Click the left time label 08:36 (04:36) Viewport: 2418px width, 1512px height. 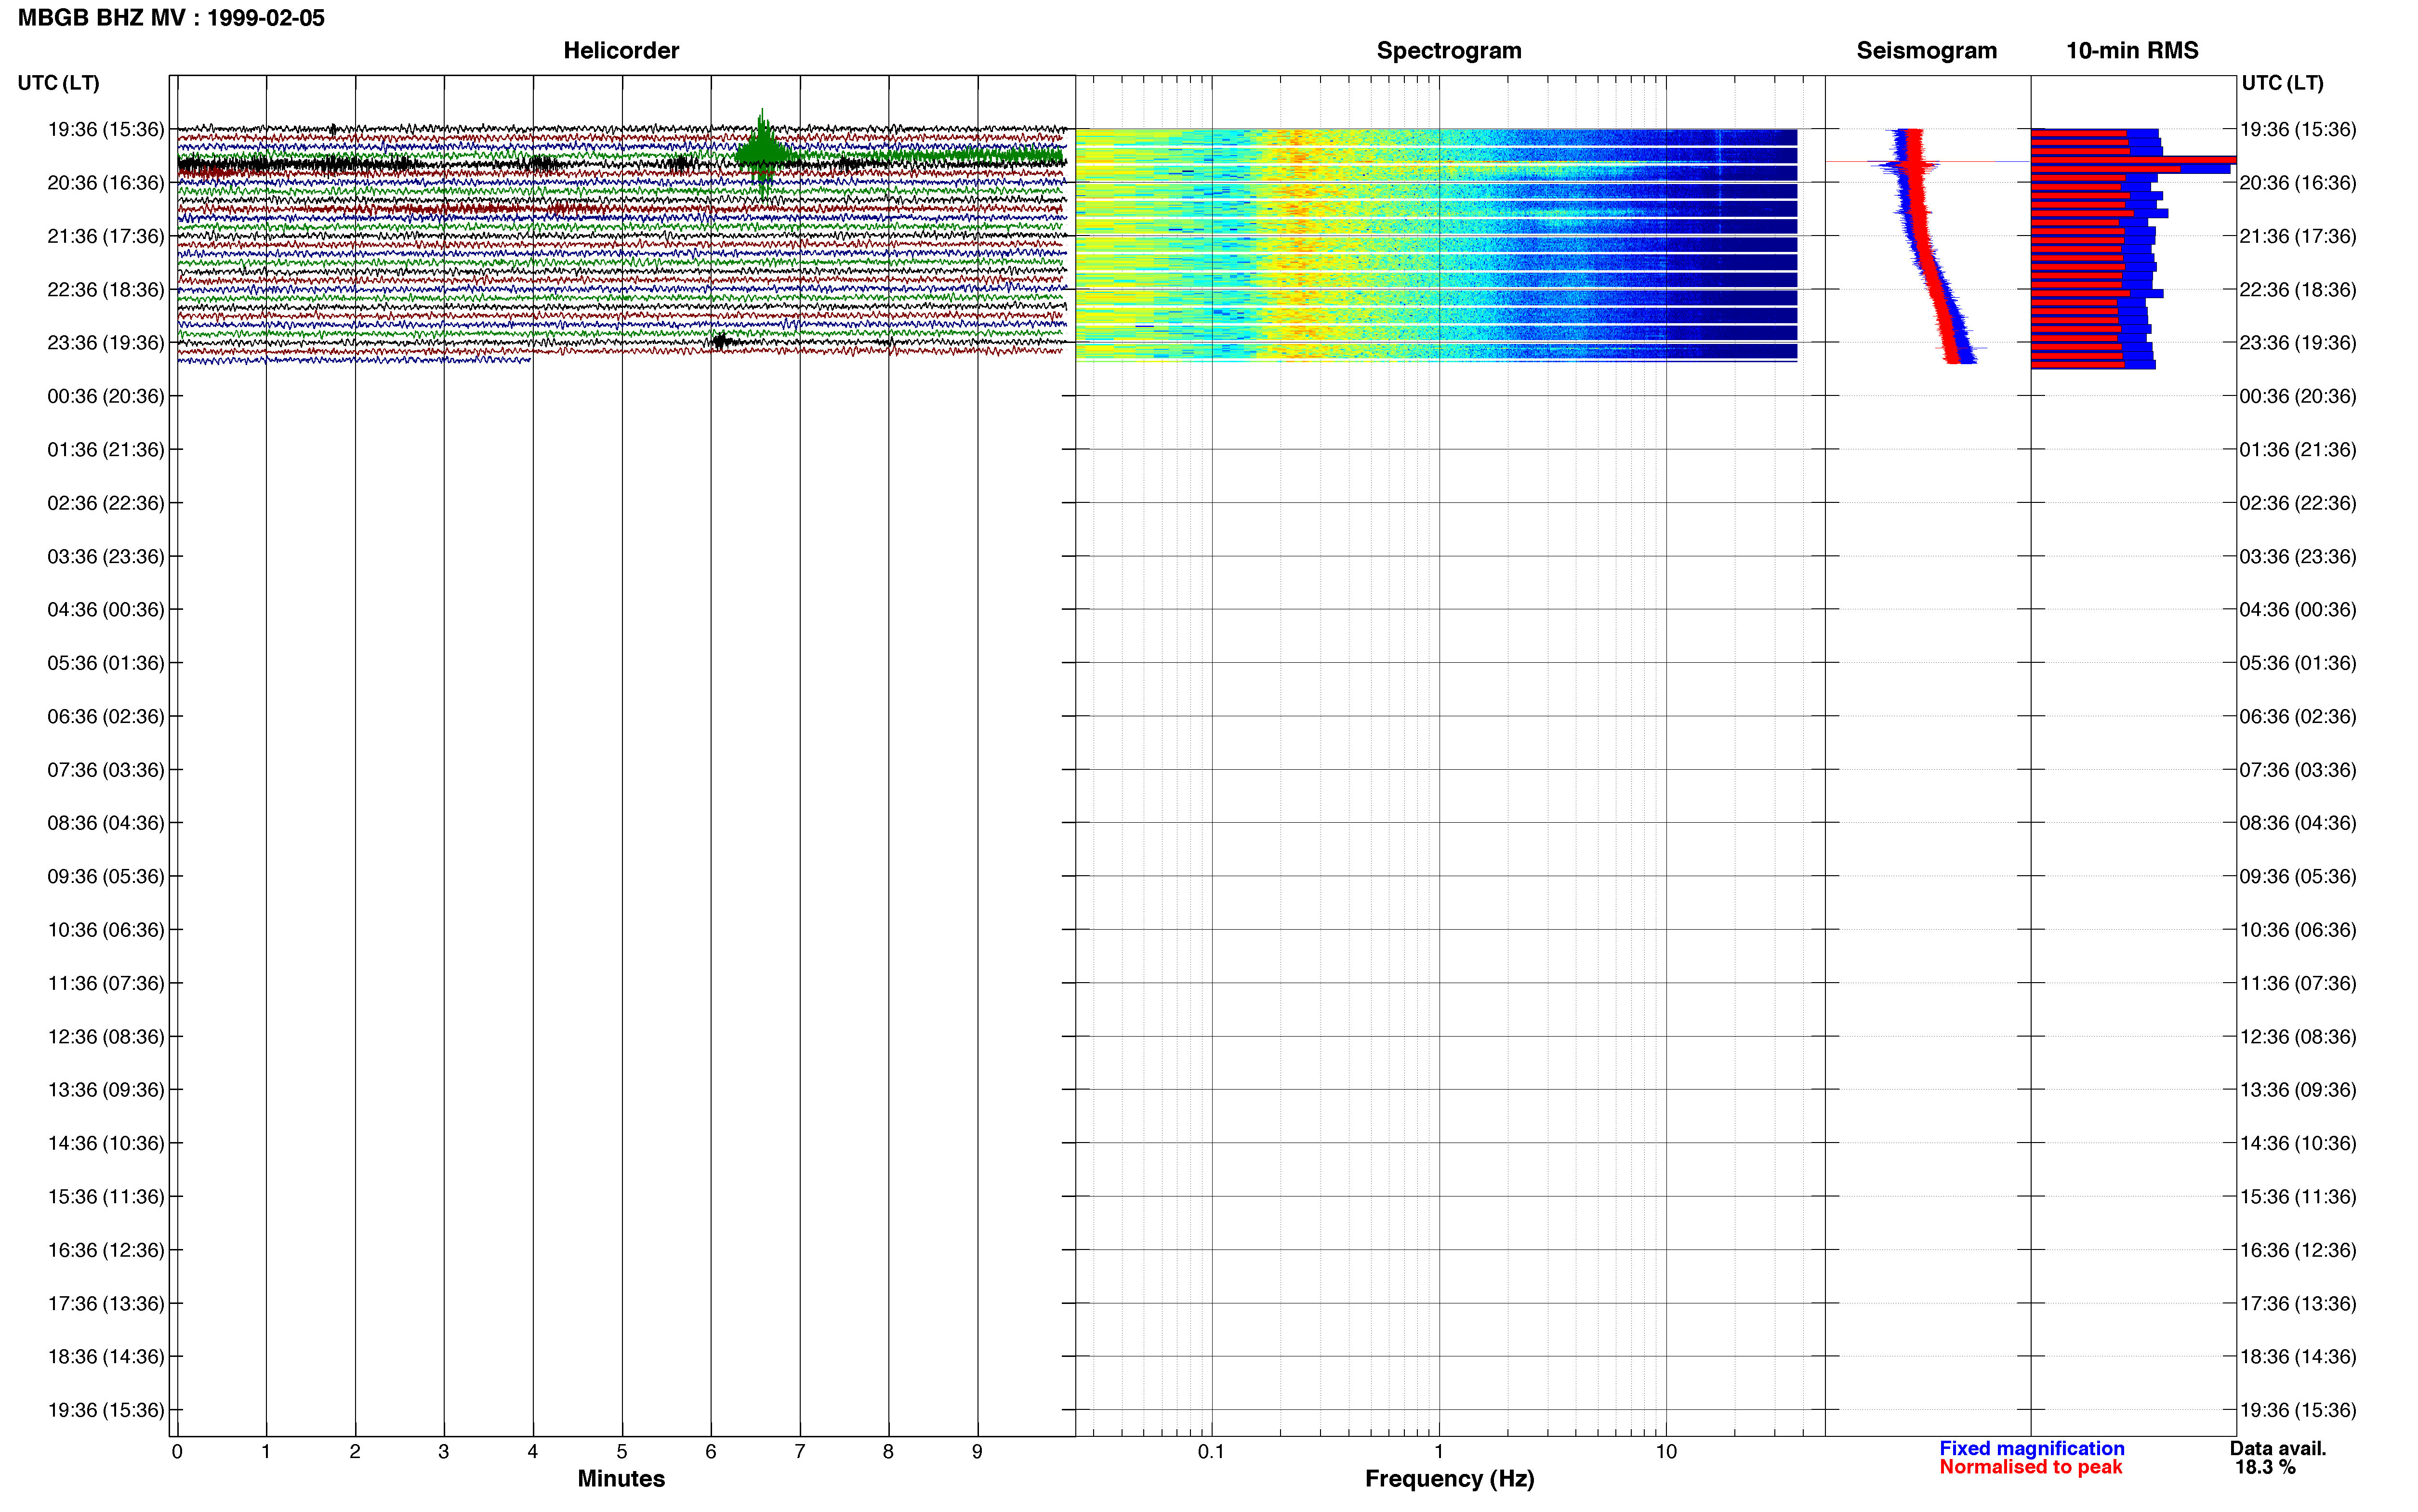click(106, 823)
